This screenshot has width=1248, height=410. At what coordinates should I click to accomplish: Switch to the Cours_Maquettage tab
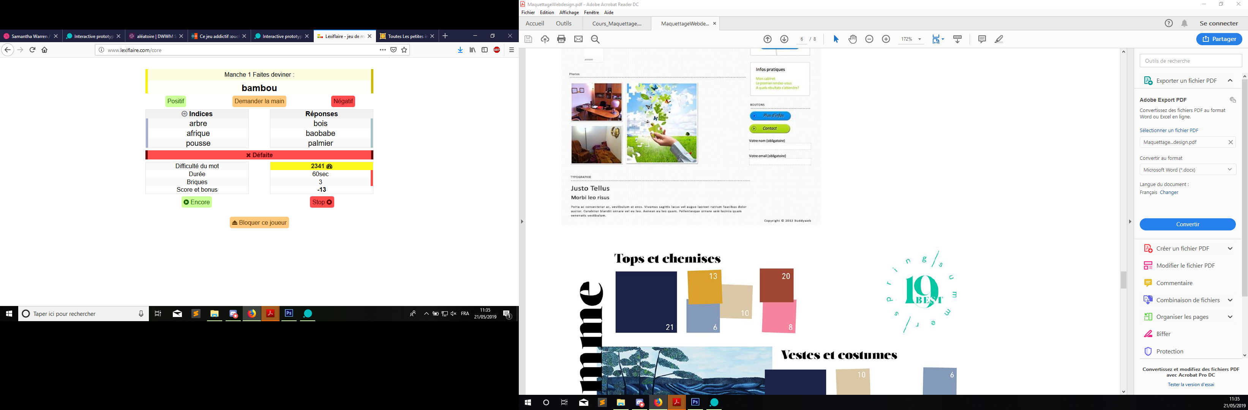point(616,24)
